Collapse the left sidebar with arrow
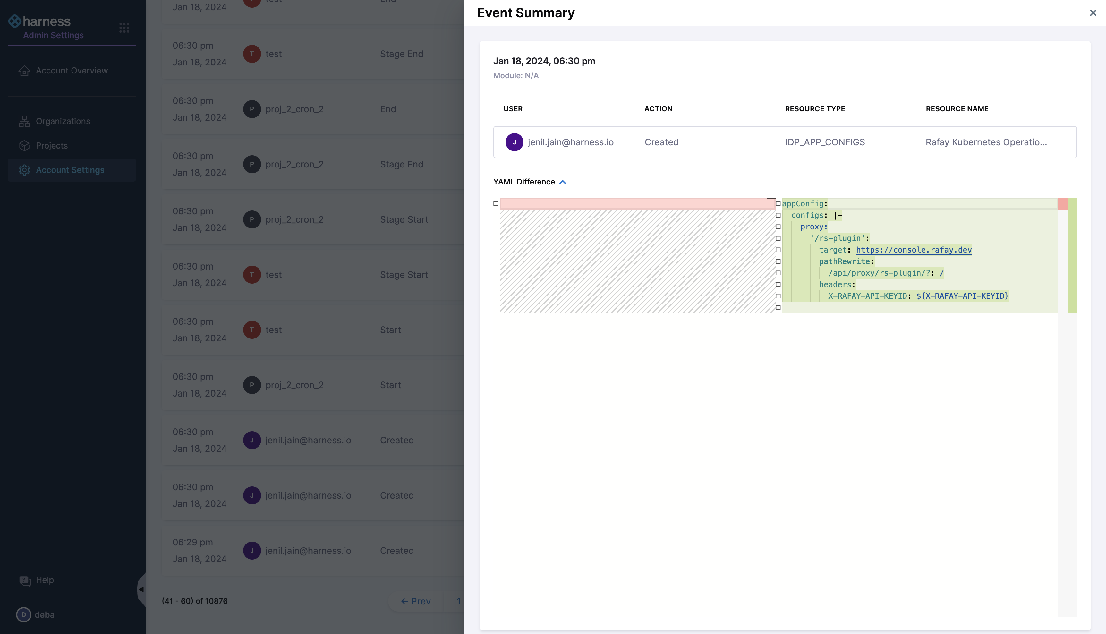 [141, 589]
